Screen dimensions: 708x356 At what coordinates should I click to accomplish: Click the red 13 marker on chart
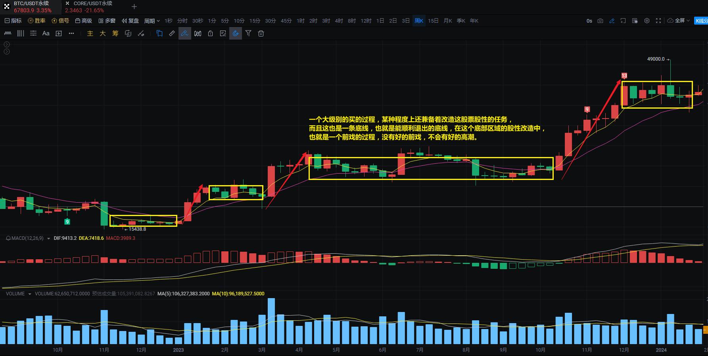624,76
